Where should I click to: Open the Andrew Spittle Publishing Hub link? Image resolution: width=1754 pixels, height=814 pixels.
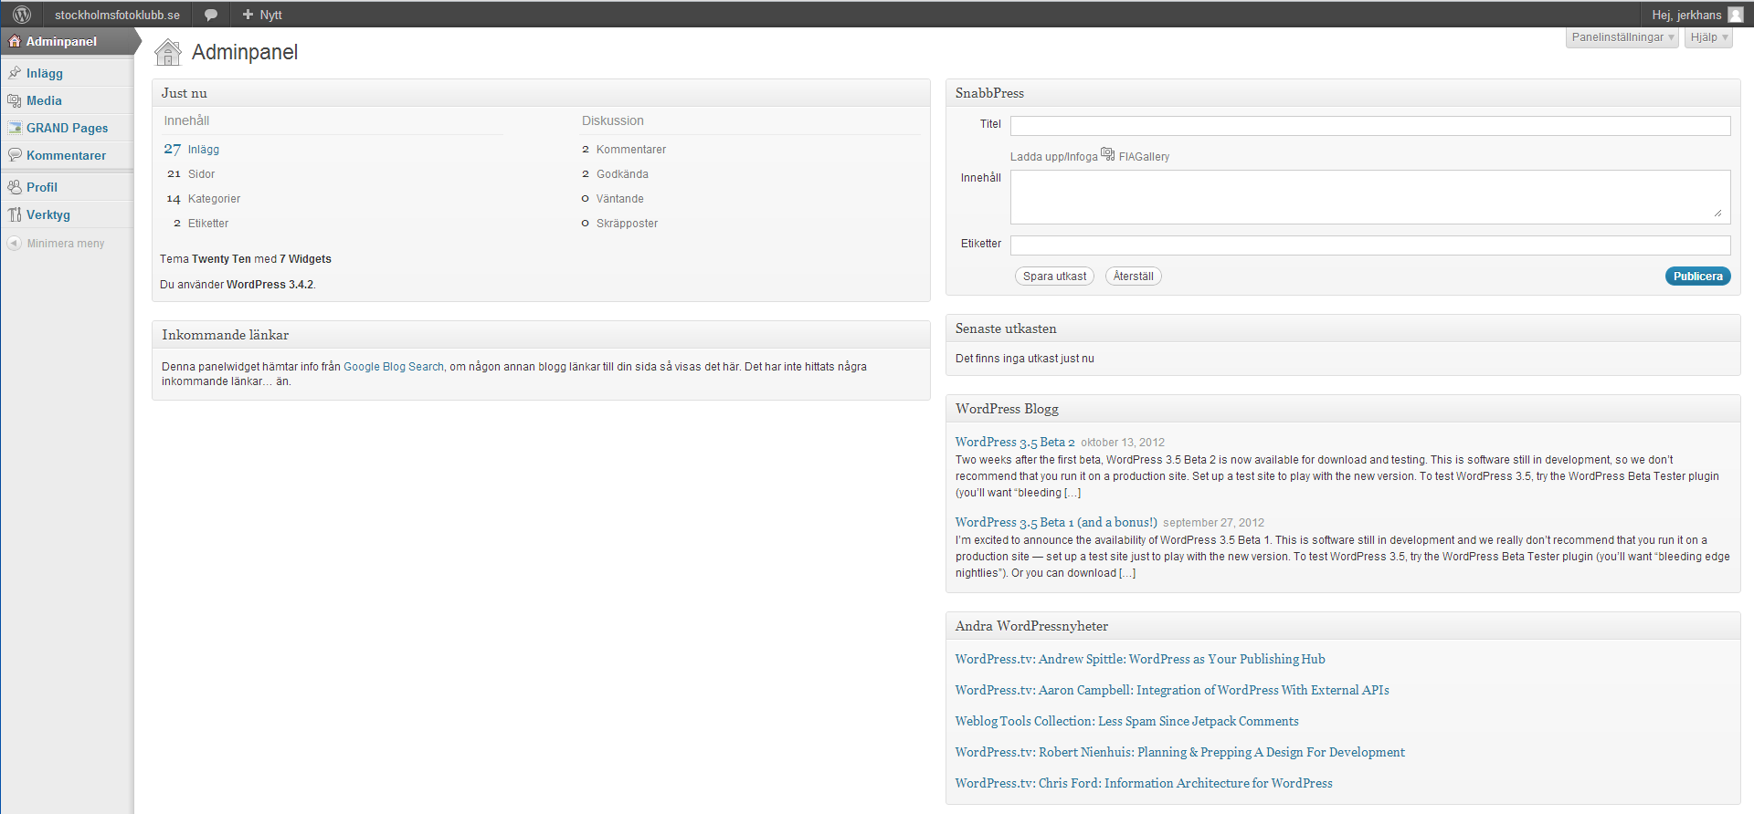coord(1140,659)
